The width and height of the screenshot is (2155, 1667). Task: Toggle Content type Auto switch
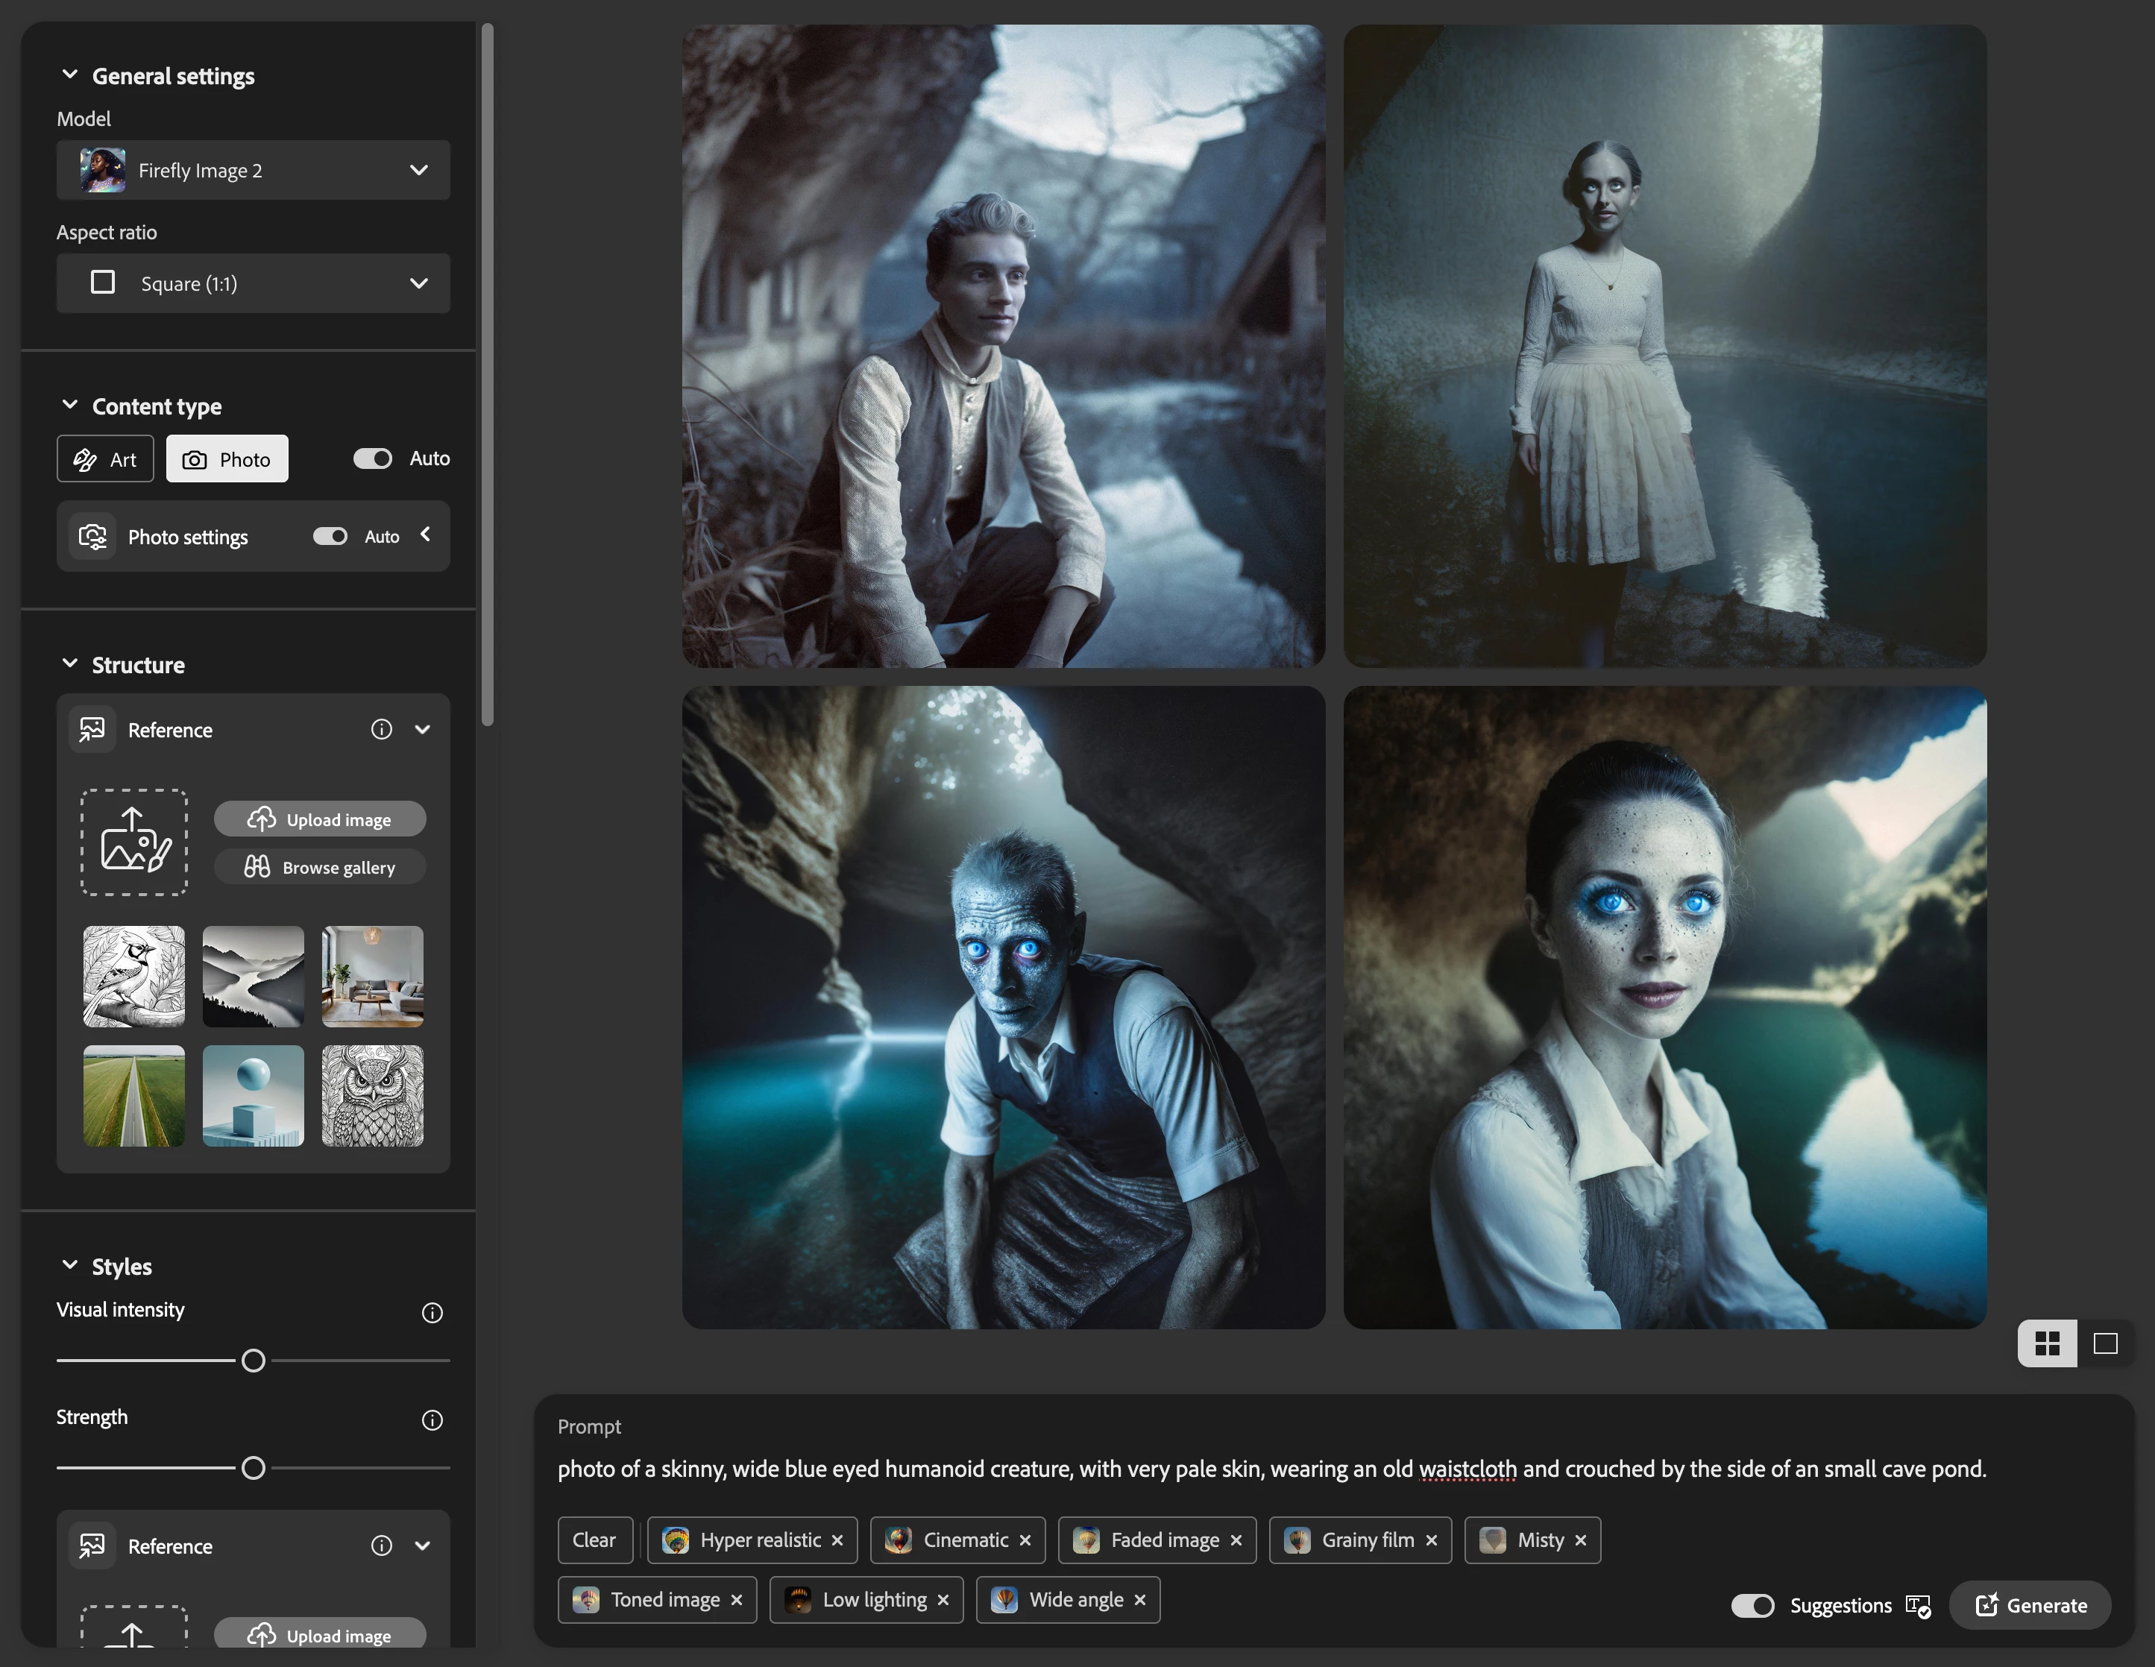coord(373,458)
